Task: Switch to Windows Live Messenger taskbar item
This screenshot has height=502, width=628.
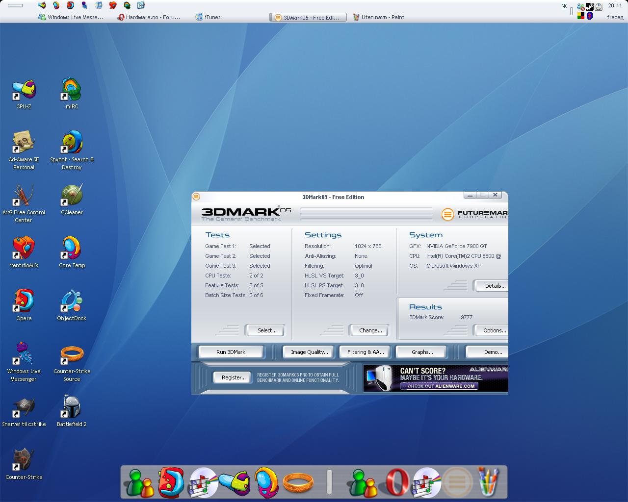Action: point(71,17)
